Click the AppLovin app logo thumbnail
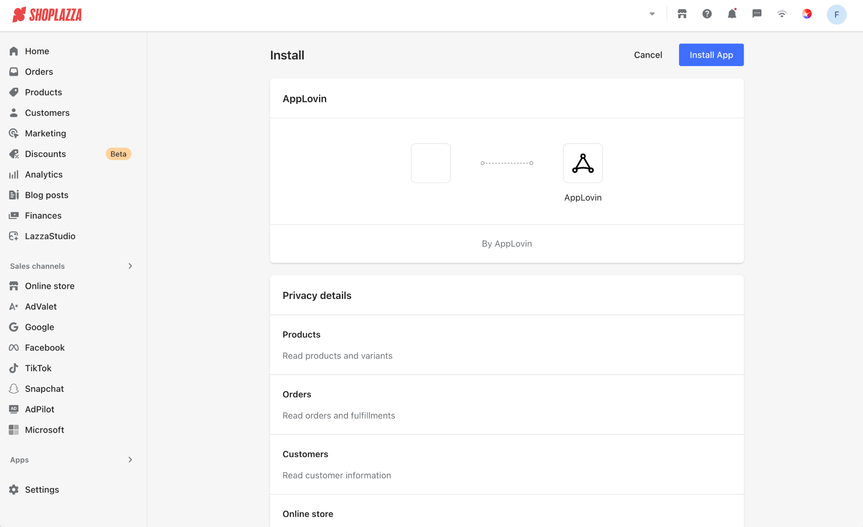This screenshot has height=527, width=863. click(583, 163)
